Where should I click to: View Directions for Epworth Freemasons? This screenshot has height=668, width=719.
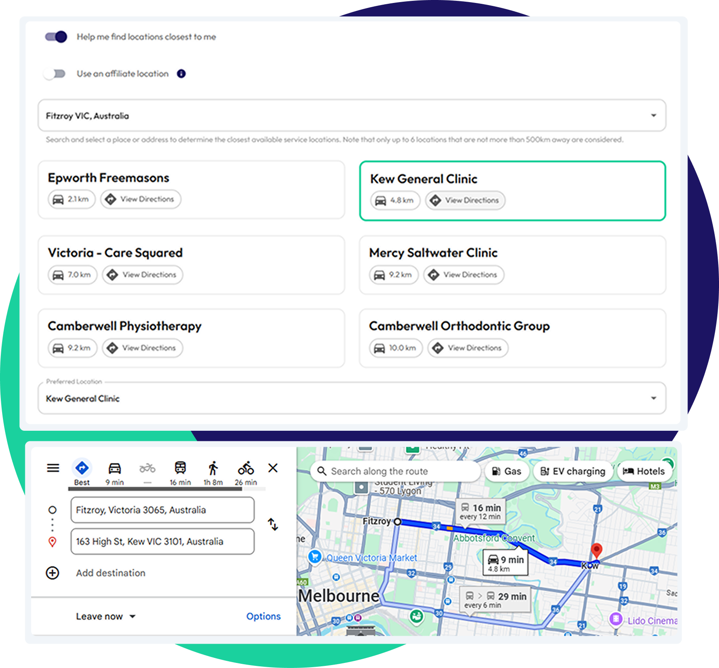click(140, 199)
